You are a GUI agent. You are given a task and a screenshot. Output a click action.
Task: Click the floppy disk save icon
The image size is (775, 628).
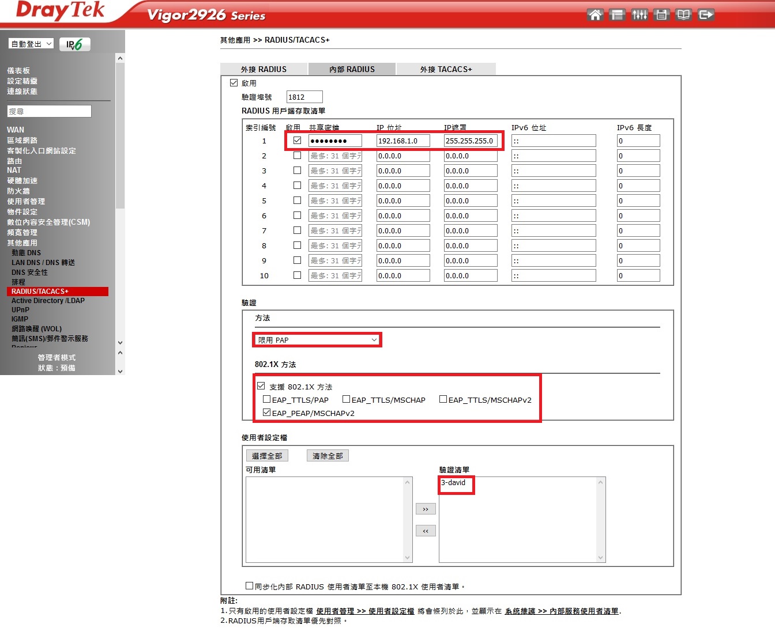pos(661,15)
